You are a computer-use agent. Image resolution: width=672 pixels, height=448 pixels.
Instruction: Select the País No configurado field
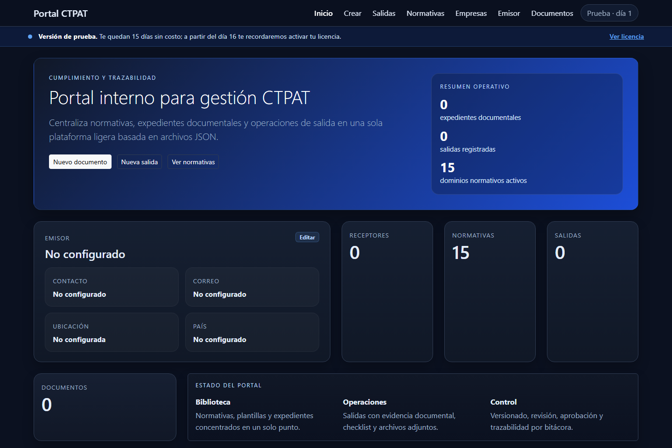pyautogui.click(x=252, y=332)
